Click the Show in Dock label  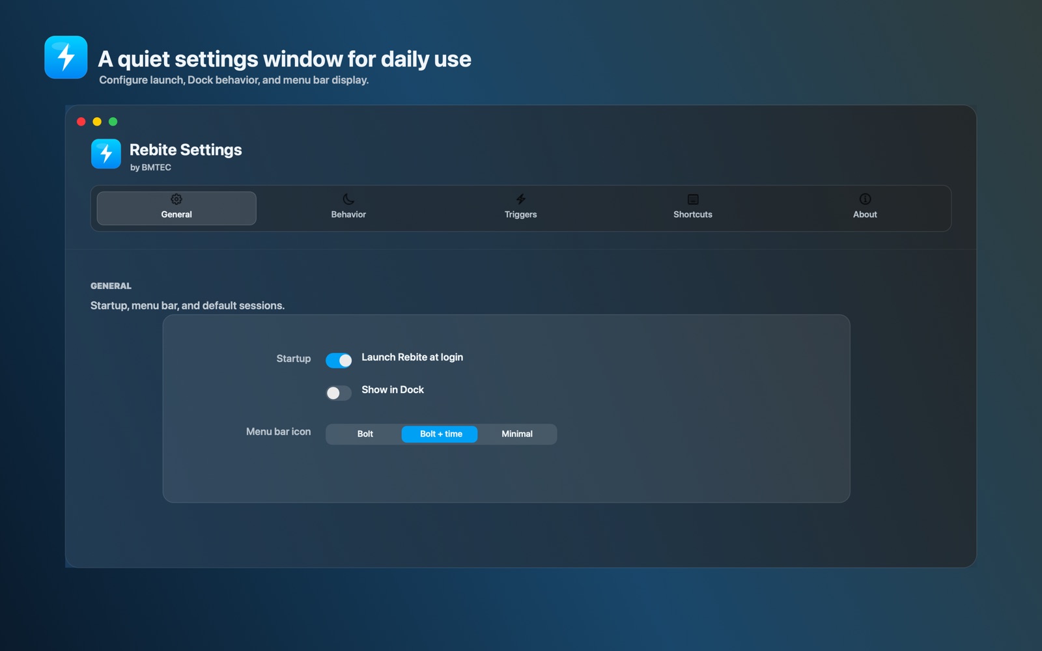click(393, 390)
